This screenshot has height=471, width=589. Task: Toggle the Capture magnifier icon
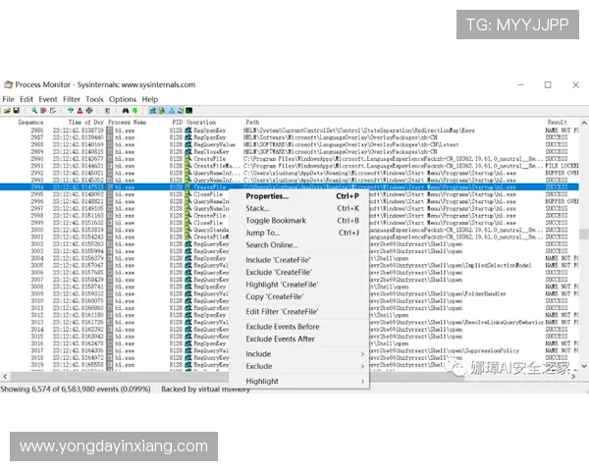[x=34, y=111]
